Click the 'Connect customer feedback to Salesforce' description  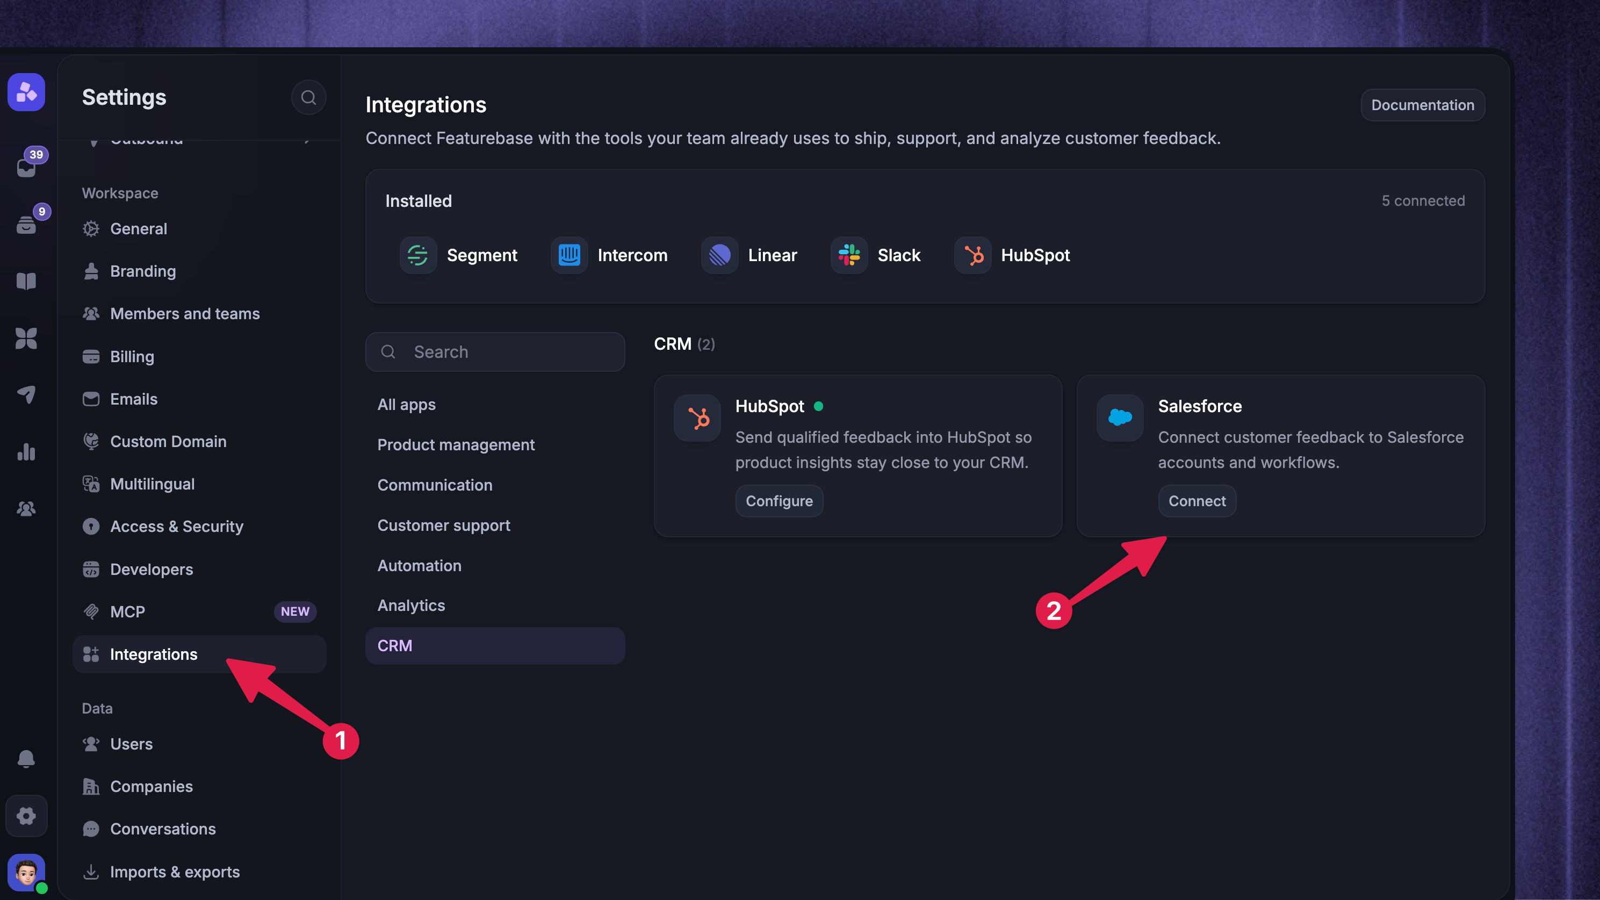tap(1310, 450)
